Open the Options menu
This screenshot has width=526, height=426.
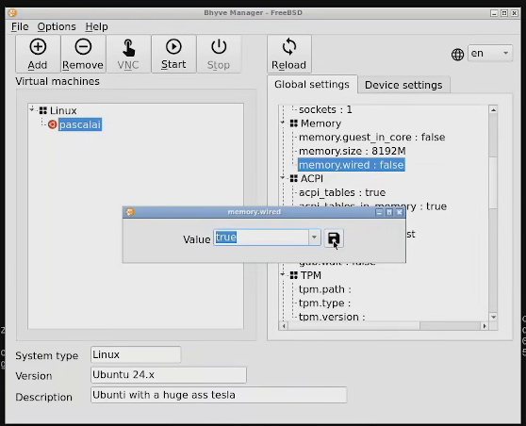(x=57, y=26)
